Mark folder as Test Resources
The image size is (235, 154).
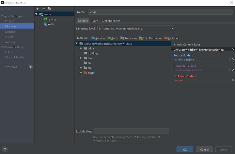[x=150, y=38]
